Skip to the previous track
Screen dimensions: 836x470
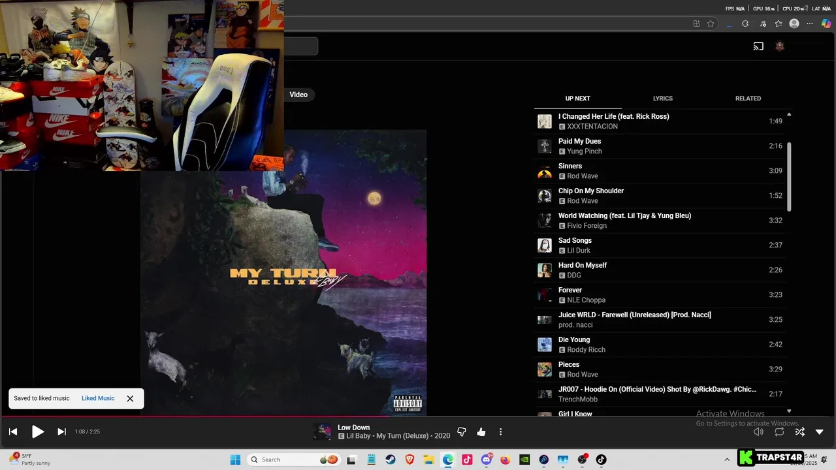pos(12,431)
